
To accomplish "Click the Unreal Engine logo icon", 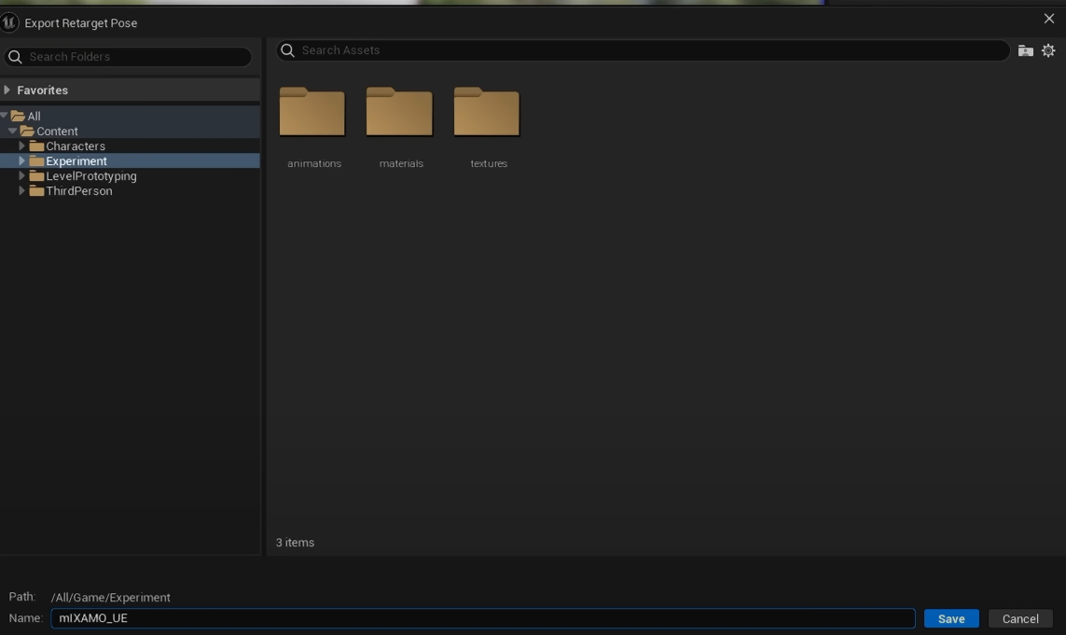I will [x=8, y=22].
